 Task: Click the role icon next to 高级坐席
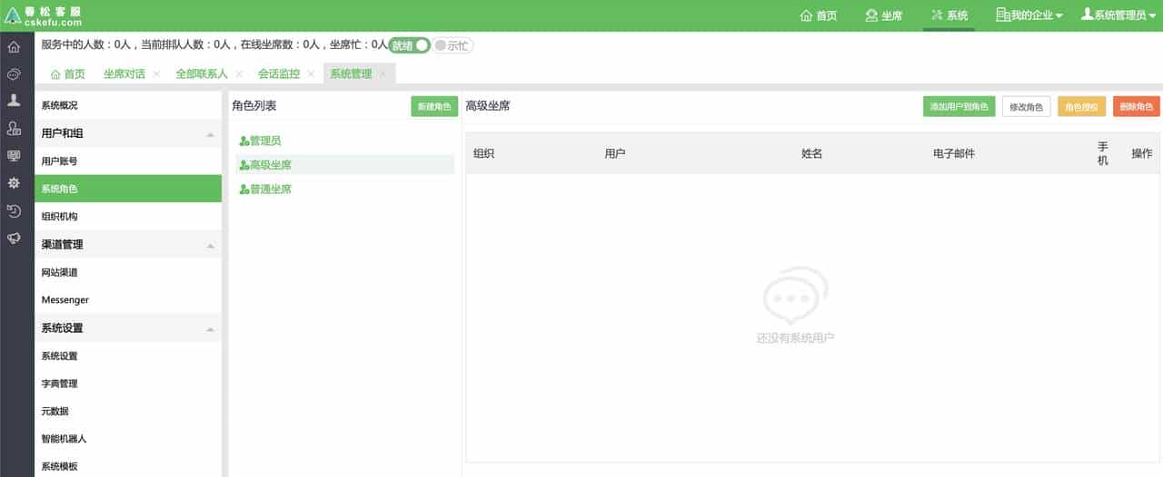pos(244,165)
